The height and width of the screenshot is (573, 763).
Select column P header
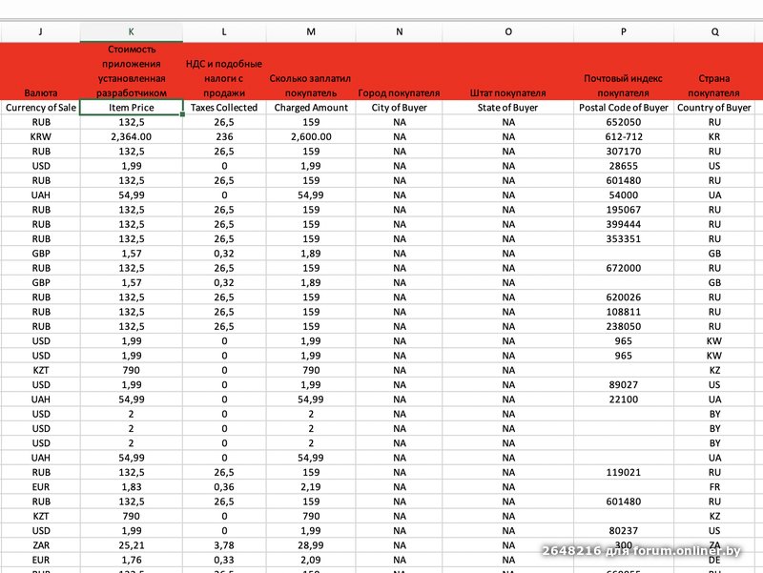624,32
